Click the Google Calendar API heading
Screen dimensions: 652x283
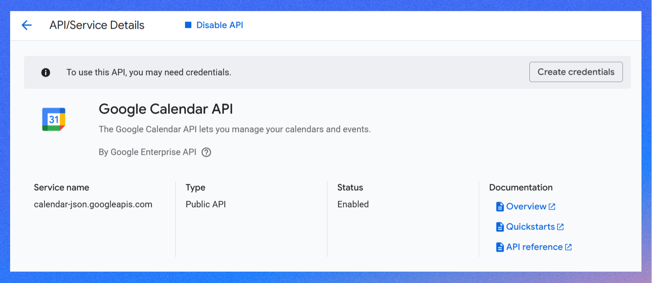click(166, 110)
